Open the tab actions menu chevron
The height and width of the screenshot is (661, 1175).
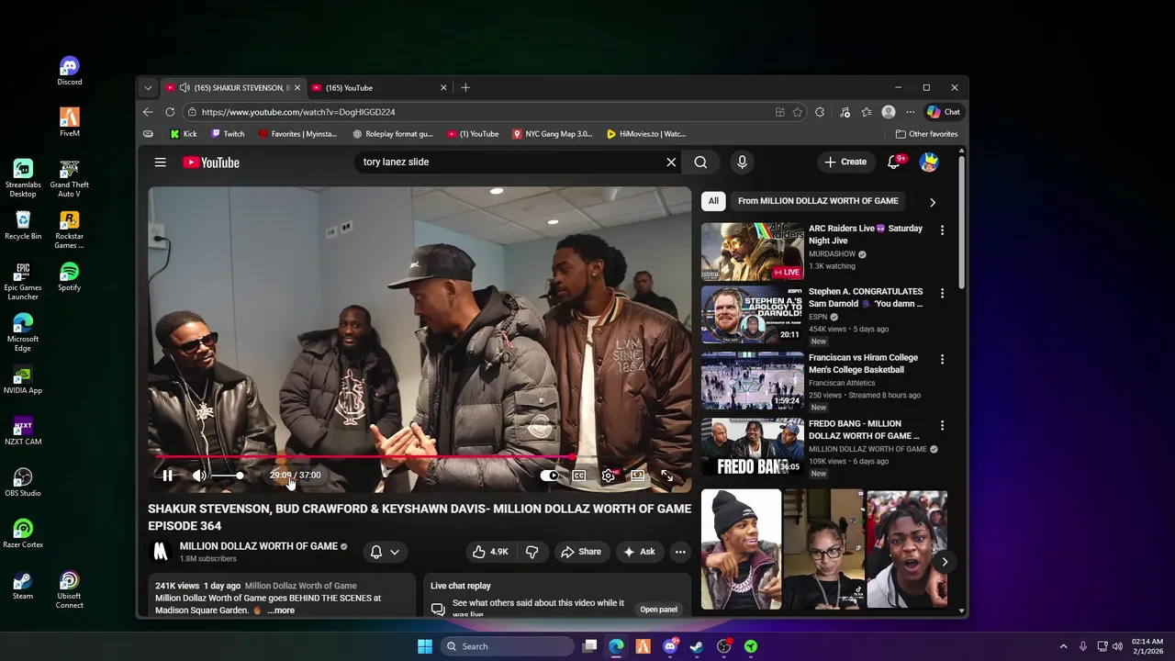(148, 88)
